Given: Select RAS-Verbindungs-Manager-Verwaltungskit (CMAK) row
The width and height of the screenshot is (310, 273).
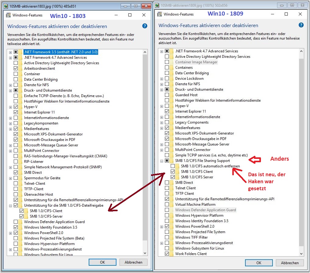Looking at the screenshot, I should click(x=66, y=156).
